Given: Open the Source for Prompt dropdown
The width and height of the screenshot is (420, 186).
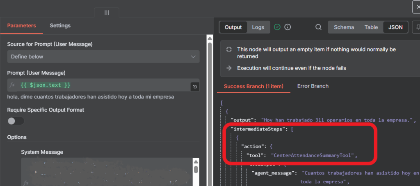Looking at the screenshot, I should [103, 56].
